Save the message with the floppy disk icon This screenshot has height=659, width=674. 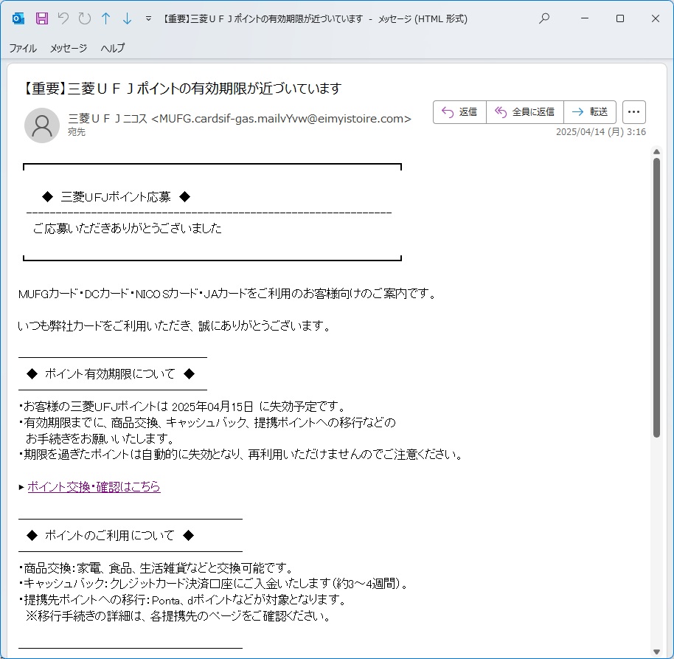point(42,18)
